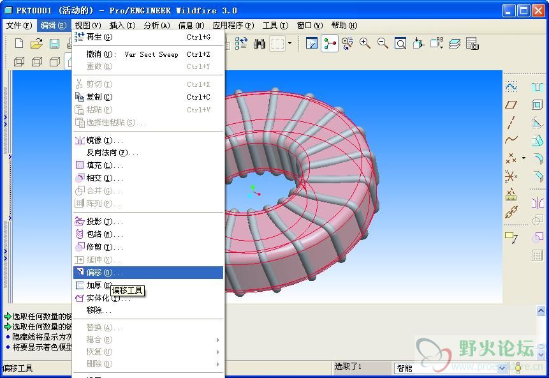Click the round tool icon
Screen dimensions: 549x378
click(x=537, y=158)
